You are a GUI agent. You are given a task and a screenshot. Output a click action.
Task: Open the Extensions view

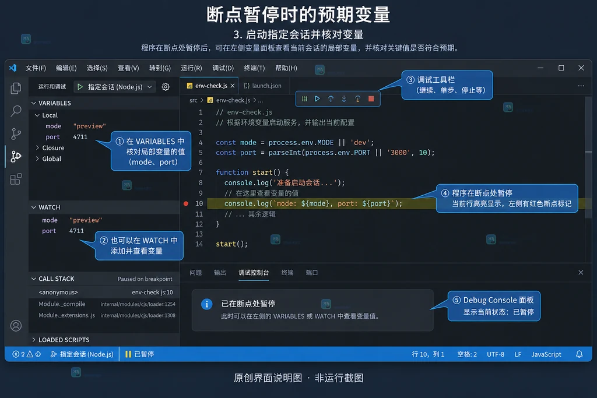coord(16,179)
